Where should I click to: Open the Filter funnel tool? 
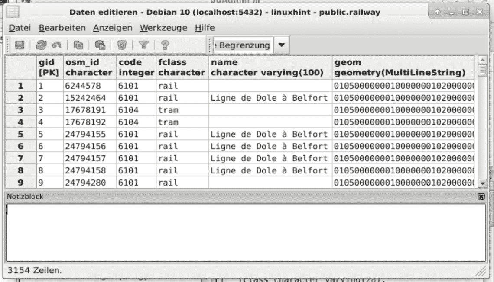pos(144,45)
